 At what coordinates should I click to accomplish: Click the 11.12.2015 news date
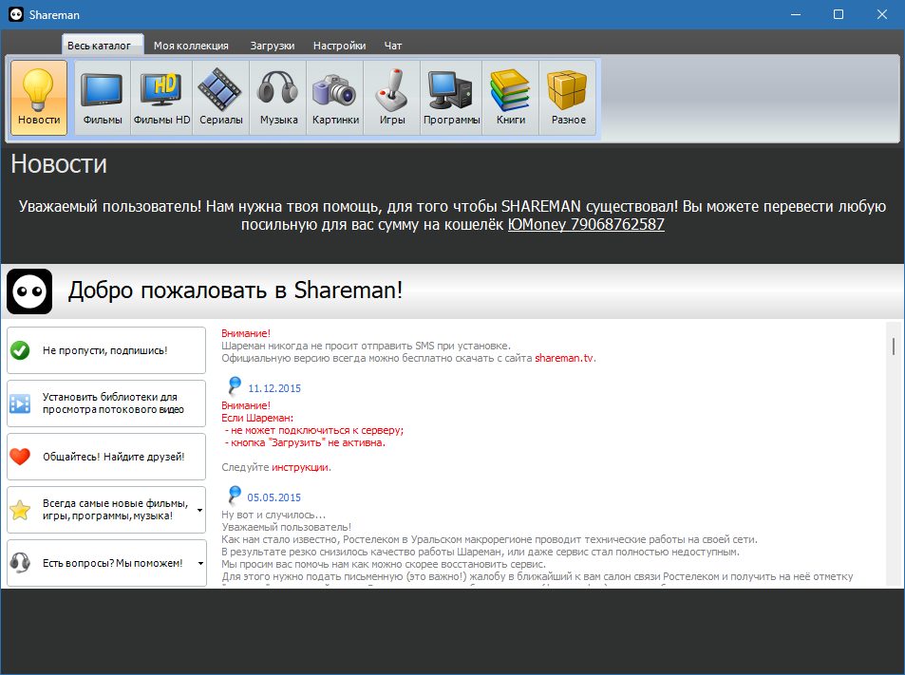[274, 388]
